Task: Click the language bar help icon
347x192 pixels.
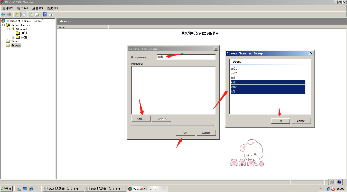Action: pyautogui.click(x=339, y=182)
